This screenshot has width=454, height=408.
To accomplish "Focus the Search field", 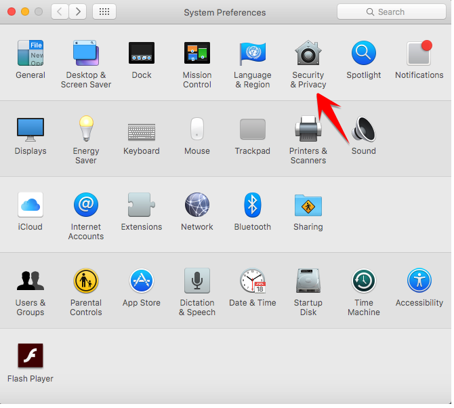I will [x=392, y=12].
